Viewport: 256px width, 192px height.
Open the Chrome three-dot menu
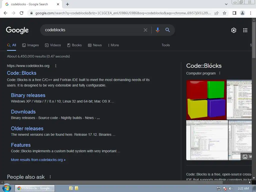[250, 13]
